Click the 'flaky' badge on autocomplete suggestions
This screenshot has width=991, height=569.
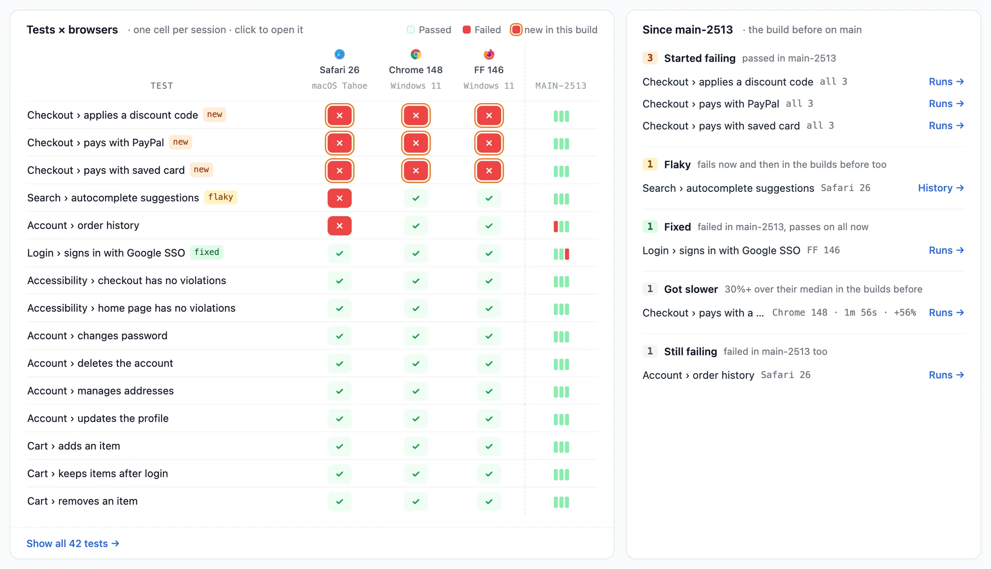tap(220, 197)
